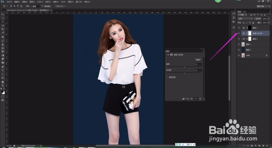Choose the new selection mode icon
The width and height of the screenshot is (272, 148).
point(11,6)
